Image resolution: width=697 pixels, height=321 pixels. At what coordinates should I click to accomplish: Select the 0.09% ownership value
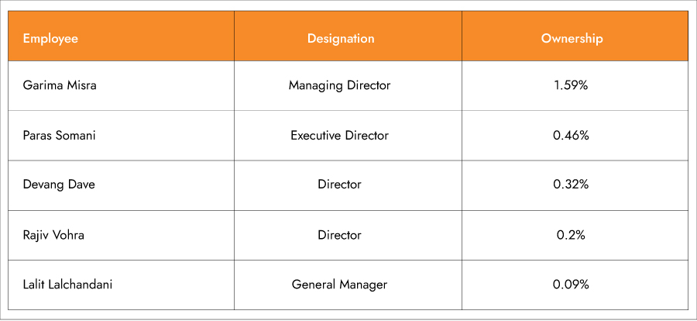pyautogui.click(x=572, y=285)
